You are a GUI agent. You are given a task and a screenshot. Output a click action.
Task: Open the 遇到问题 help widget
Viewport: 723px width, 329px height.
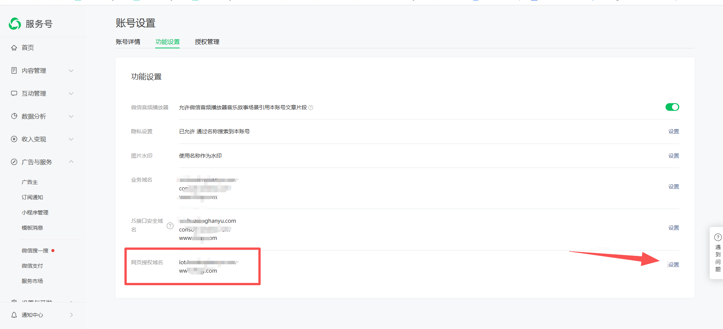tap(718, 253)
